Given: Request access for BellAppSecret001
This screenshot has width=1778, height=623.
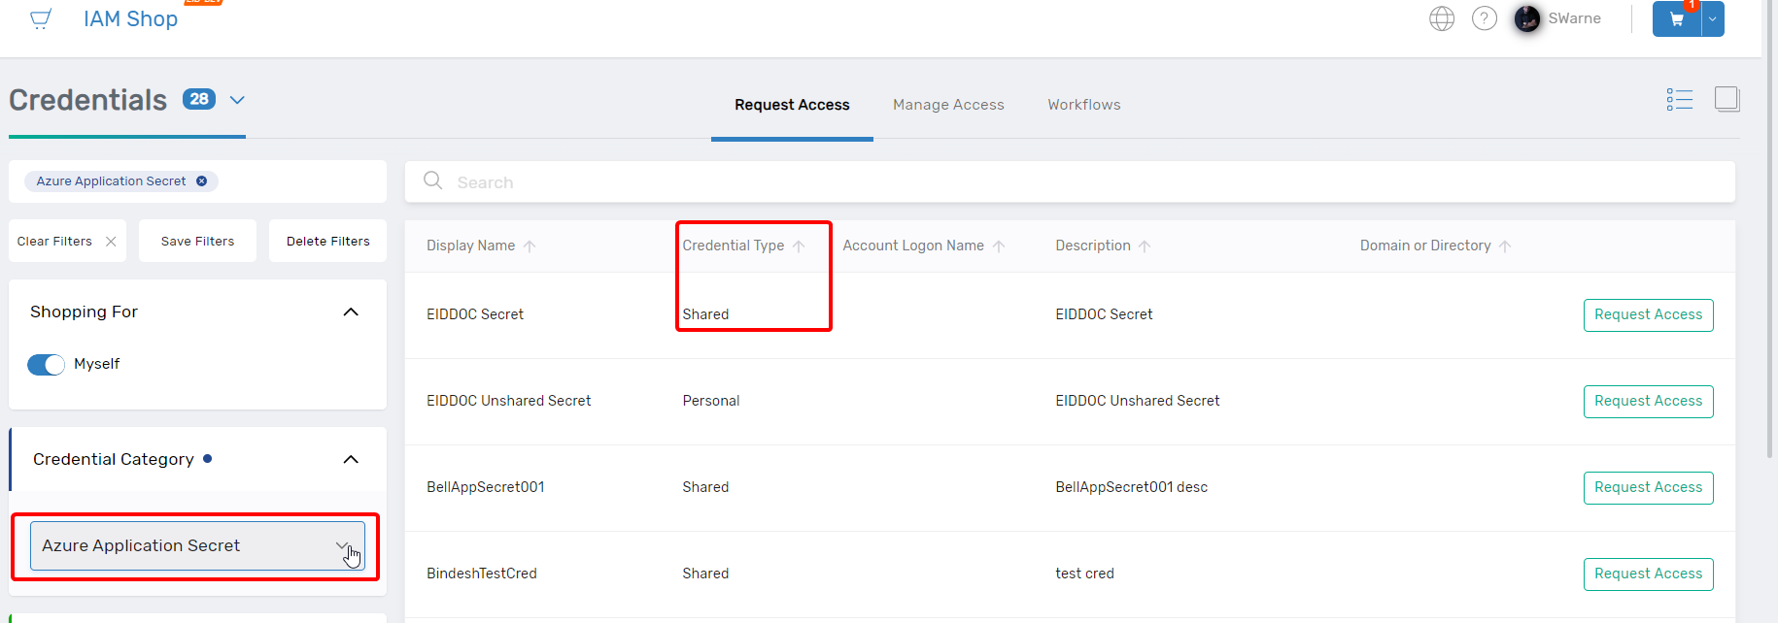Looking at the screenshot, I should (1648, 487).
